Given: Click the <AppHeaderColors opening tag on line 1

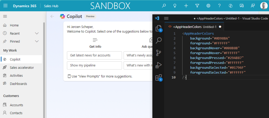Looking at the screenshot, I should coord(198,33).
